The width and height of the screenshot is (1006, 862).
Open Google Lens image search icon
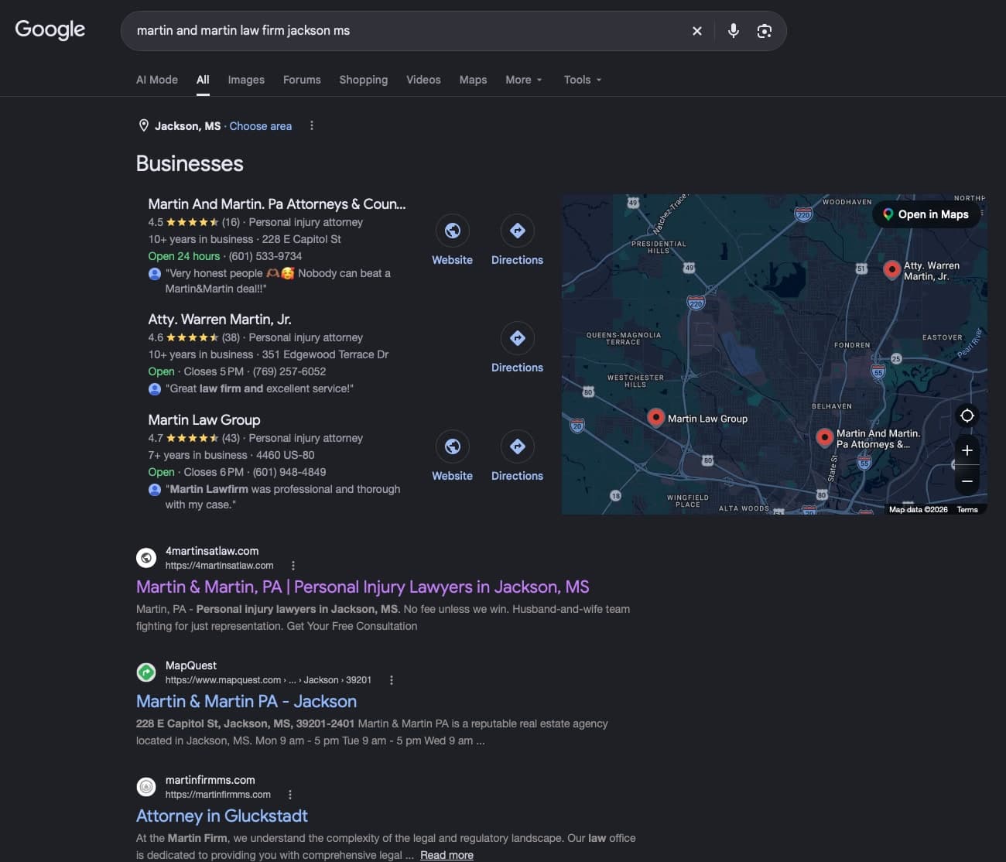click(765, 31)
